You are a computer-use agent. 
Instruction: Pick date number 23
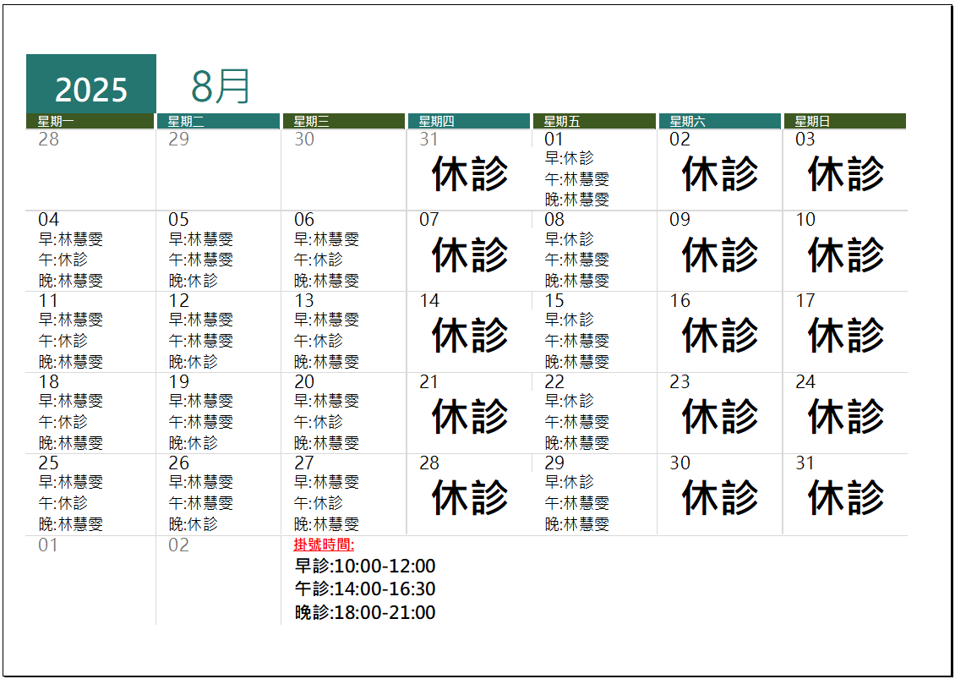point(679,382)
